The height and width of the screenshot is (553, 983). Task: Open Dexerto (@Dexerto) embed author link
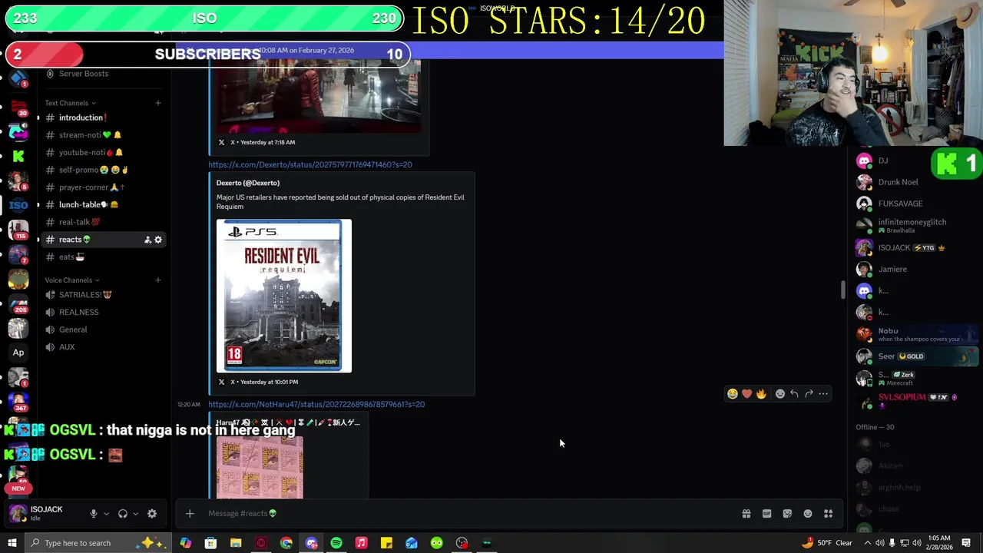[248, 183]
